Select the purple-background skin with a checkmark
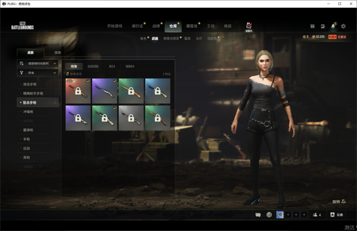The height and width of the screenshot is (231, 357). pyautogui.click(x=104, y=91)
